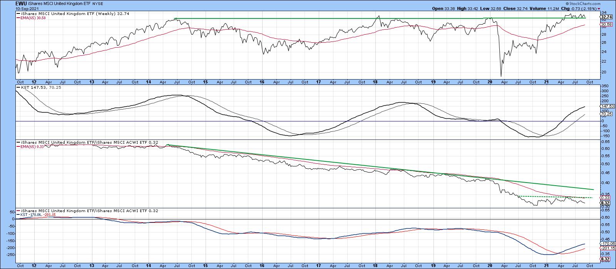Click the -201.15 red signal value tag
This screenshot has height=269, width=616.
tap(606, 248)
